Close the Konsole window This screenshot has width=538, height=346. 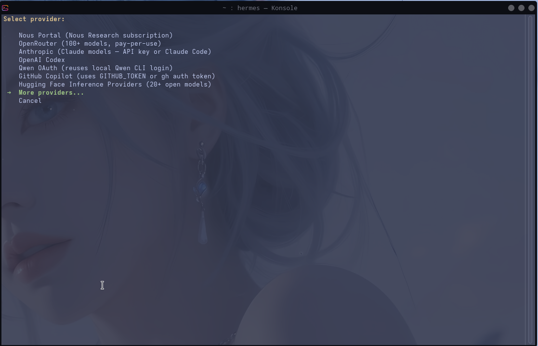(x=531, y=8)
